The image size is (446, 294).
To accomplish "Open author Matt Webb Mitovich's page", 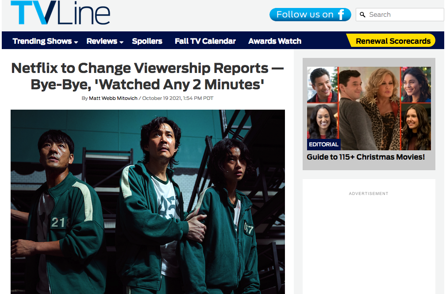I will [x=113, y=98].
